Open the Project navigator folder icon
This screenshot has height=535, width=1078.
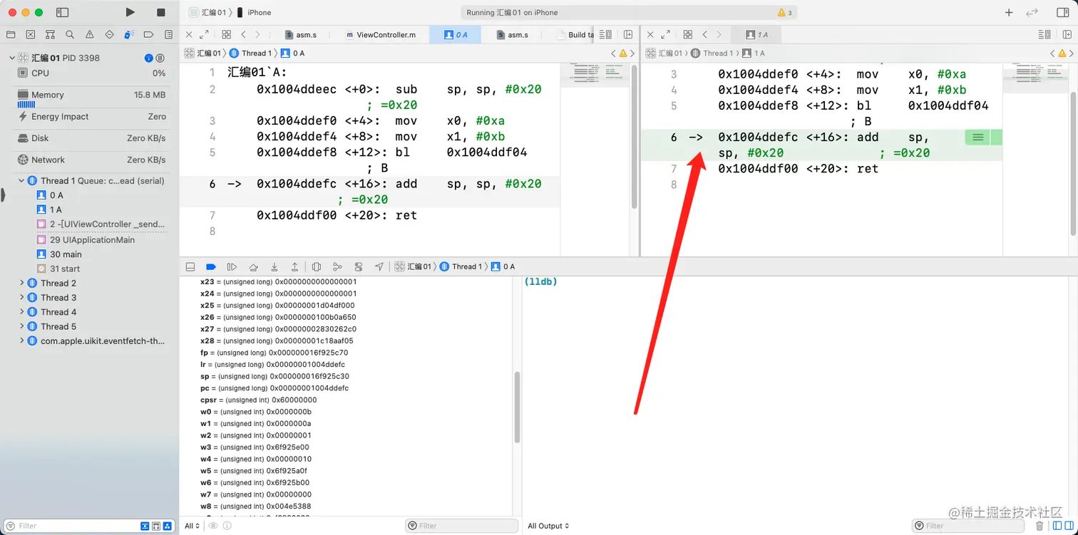(11, 34)
